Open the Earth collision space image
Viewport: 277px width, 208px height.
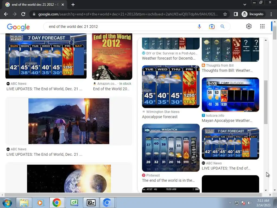coord(69,179)
